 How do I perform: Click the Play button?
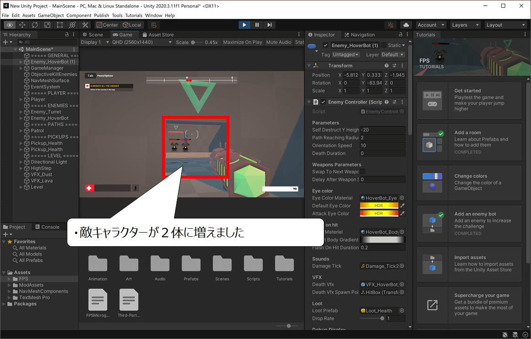pyautogui.click(x=244, y=25)
